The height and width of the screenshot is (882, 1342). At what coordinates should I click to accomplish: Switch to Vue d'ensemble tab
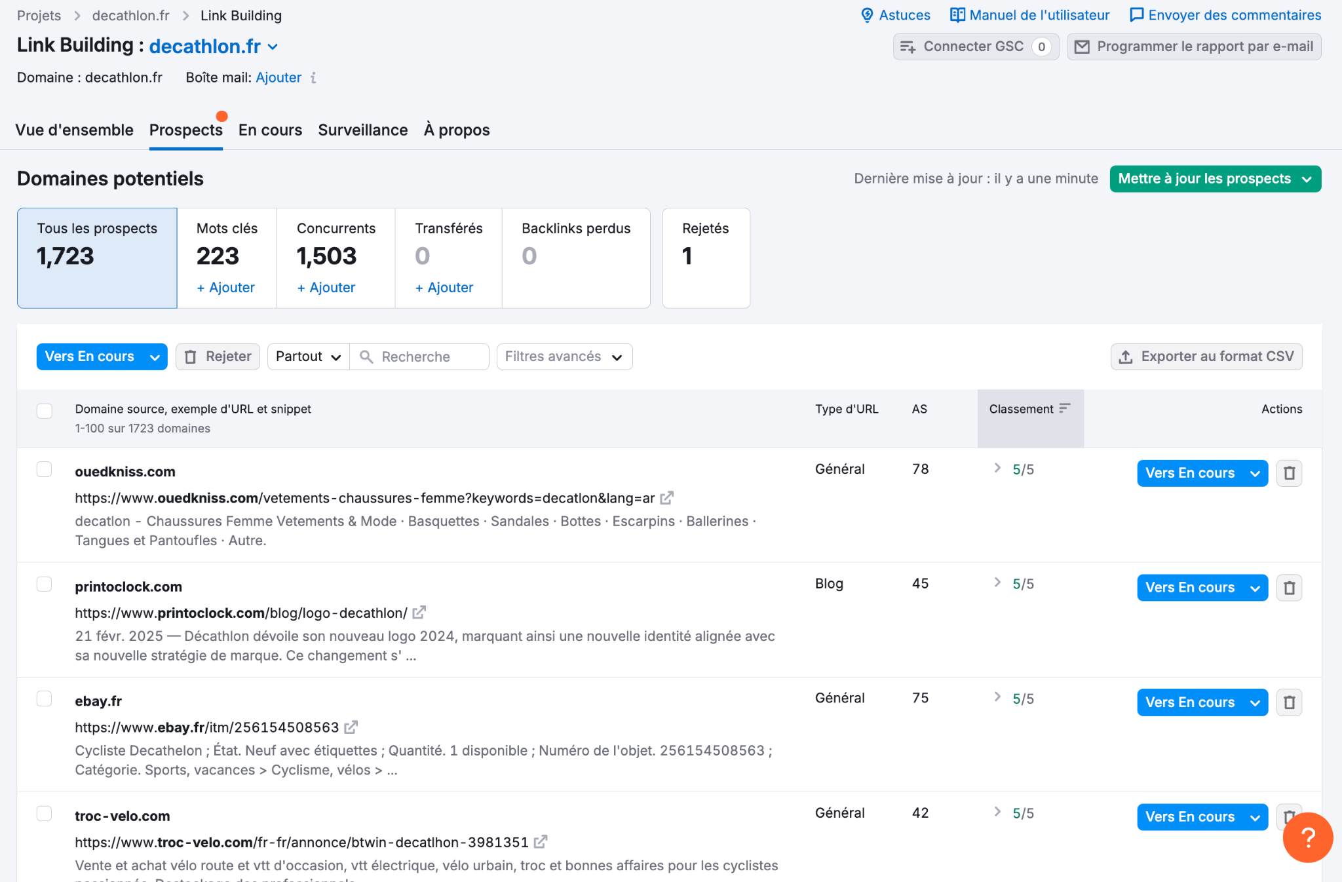pyautogui.click(x=75, y=130)
